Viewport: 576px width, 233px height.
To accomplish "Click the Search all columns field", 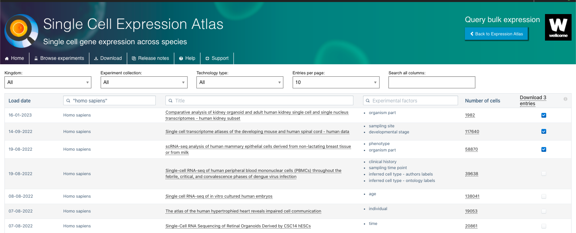I will click(431, 82).
